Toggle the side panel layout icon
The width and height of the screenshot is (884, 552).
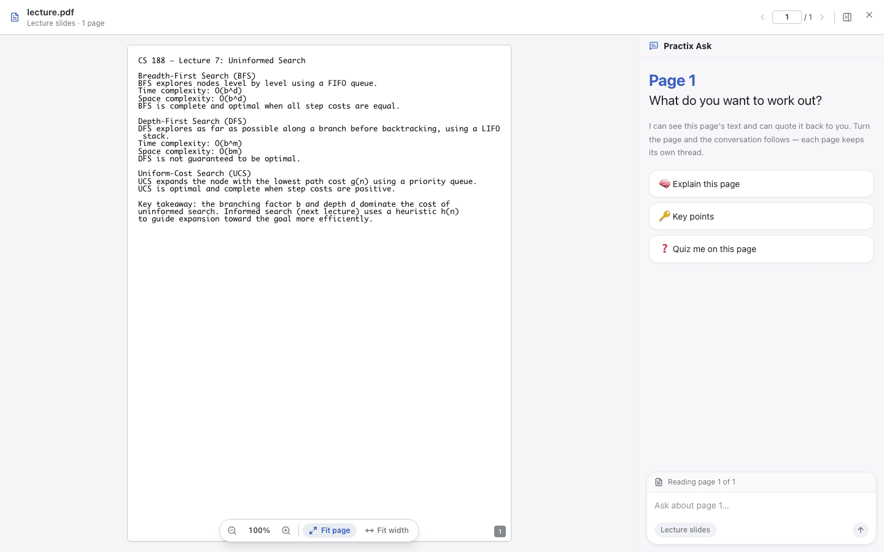tap(847, 17)
